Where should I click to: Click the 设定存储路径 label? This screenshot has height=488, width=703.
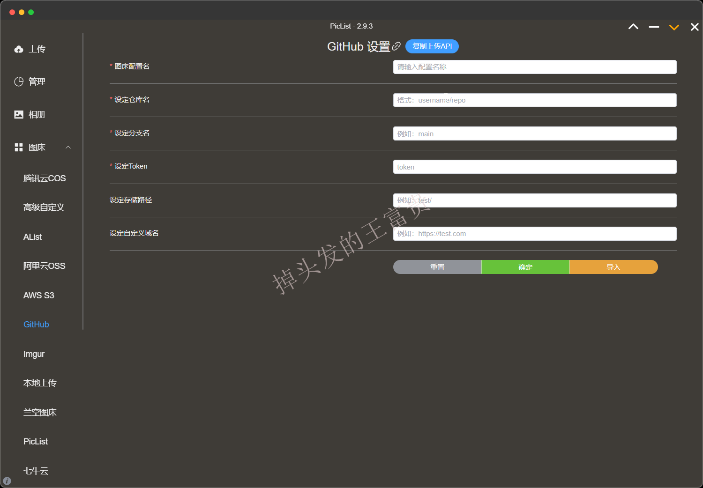tap(131, 200)
